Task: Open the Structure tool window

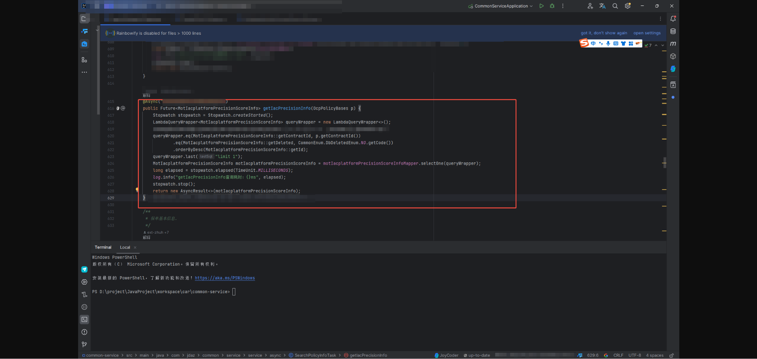Action: click(84, 60)
